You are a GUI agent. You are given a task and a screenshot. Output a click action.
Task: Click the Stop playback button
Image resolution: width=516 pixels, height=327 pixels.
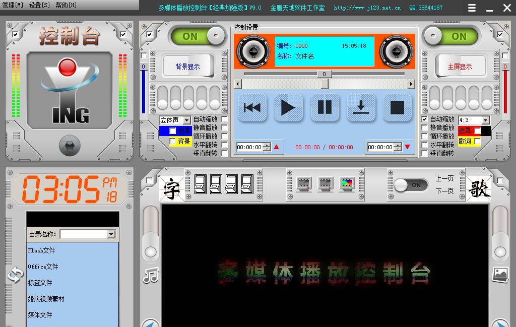point(398,107)
